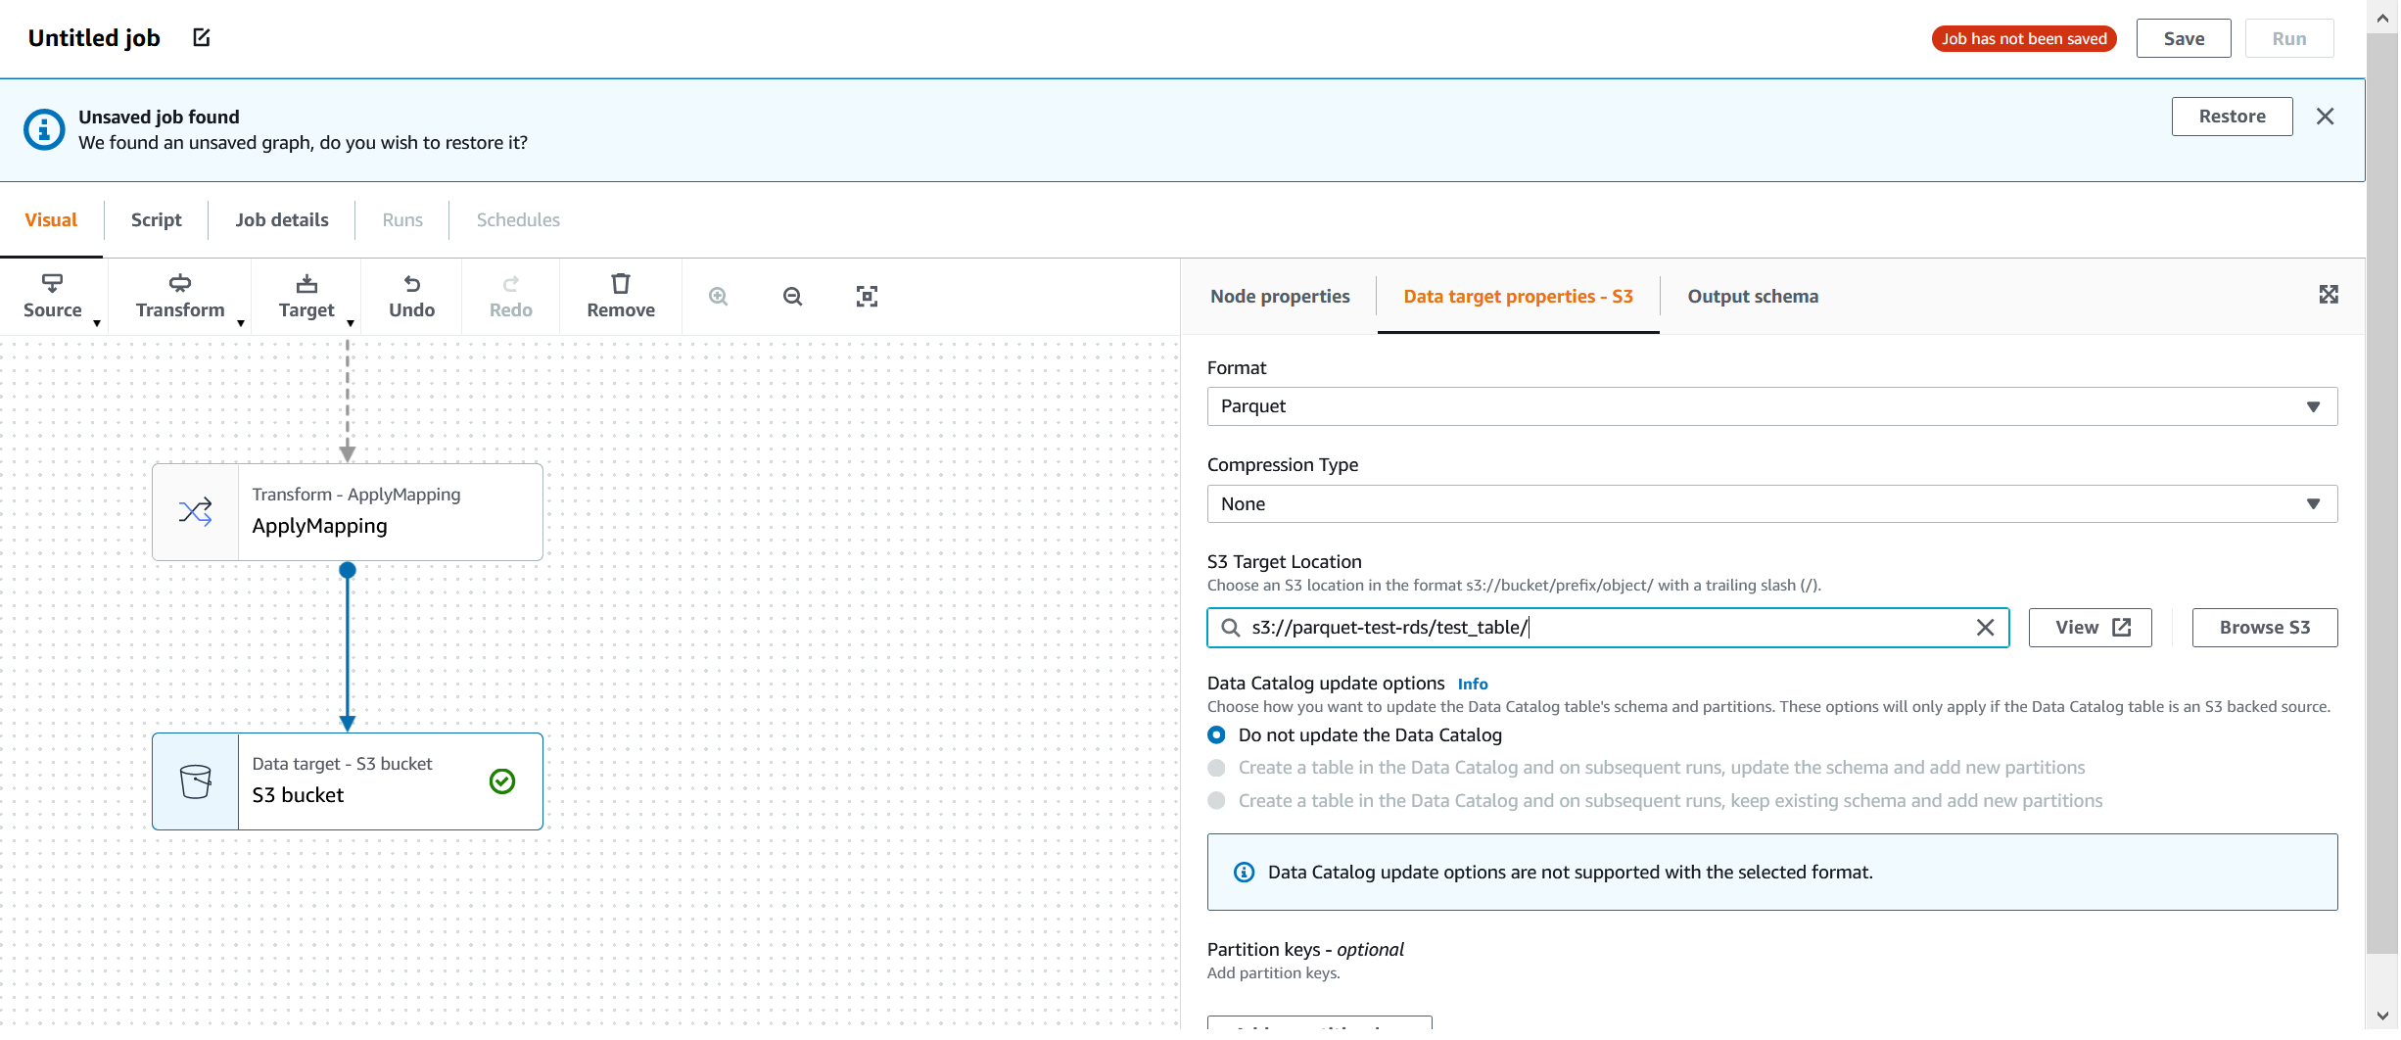
Task: Click the Restore button in the banner
Action: pyautogui.click(x=2231, y=117)
